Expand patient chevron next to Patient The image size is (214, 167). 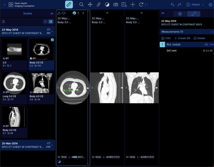click(x=203, y=5)
